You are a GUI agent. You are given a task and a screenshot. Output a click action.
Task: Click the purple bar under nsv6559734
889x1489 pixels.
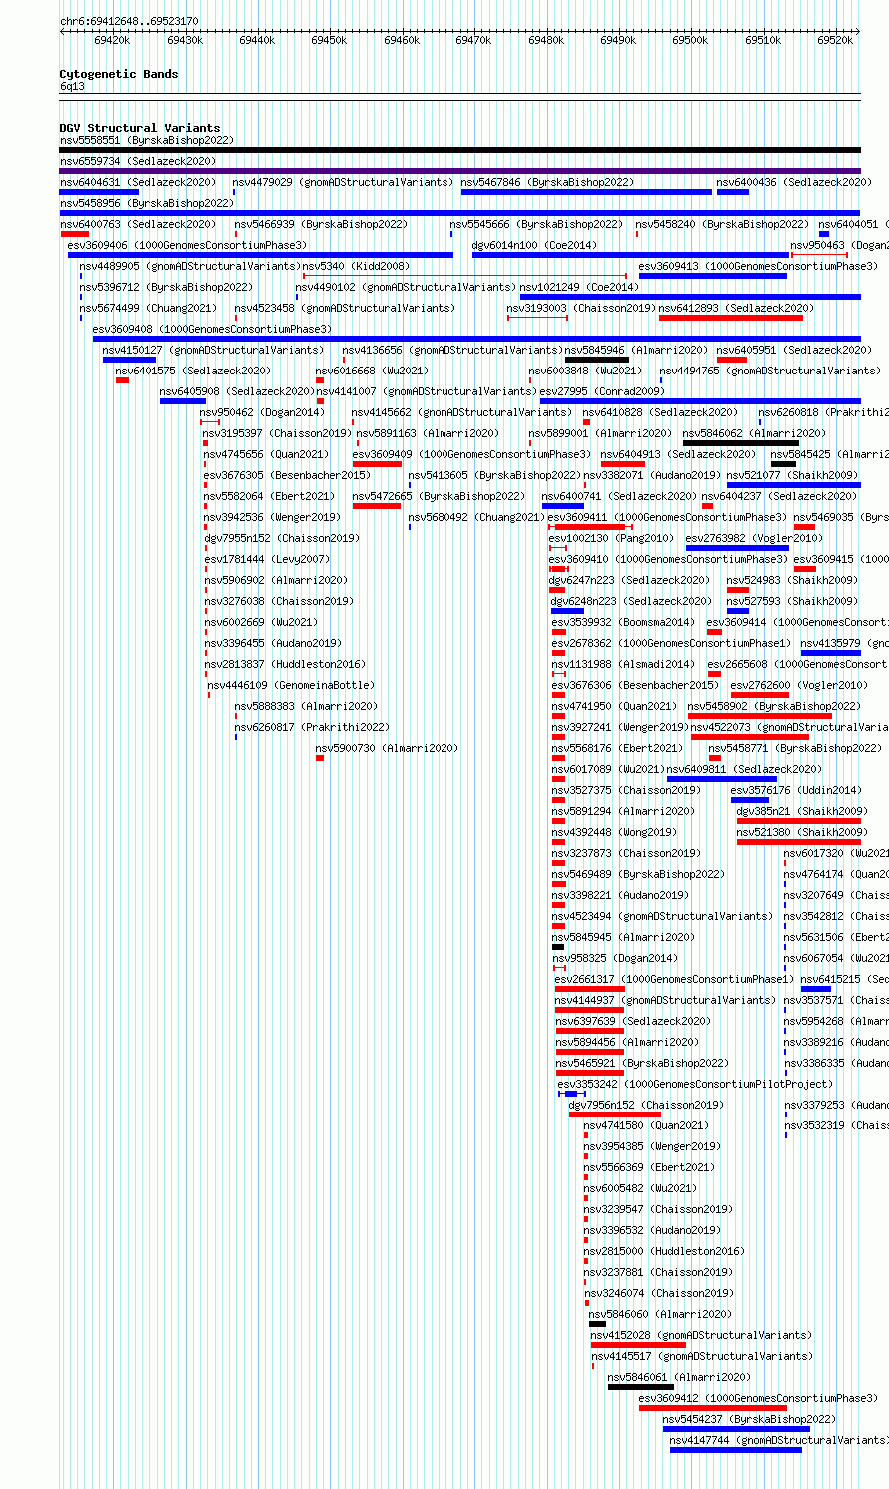click(x=459, y=171)
